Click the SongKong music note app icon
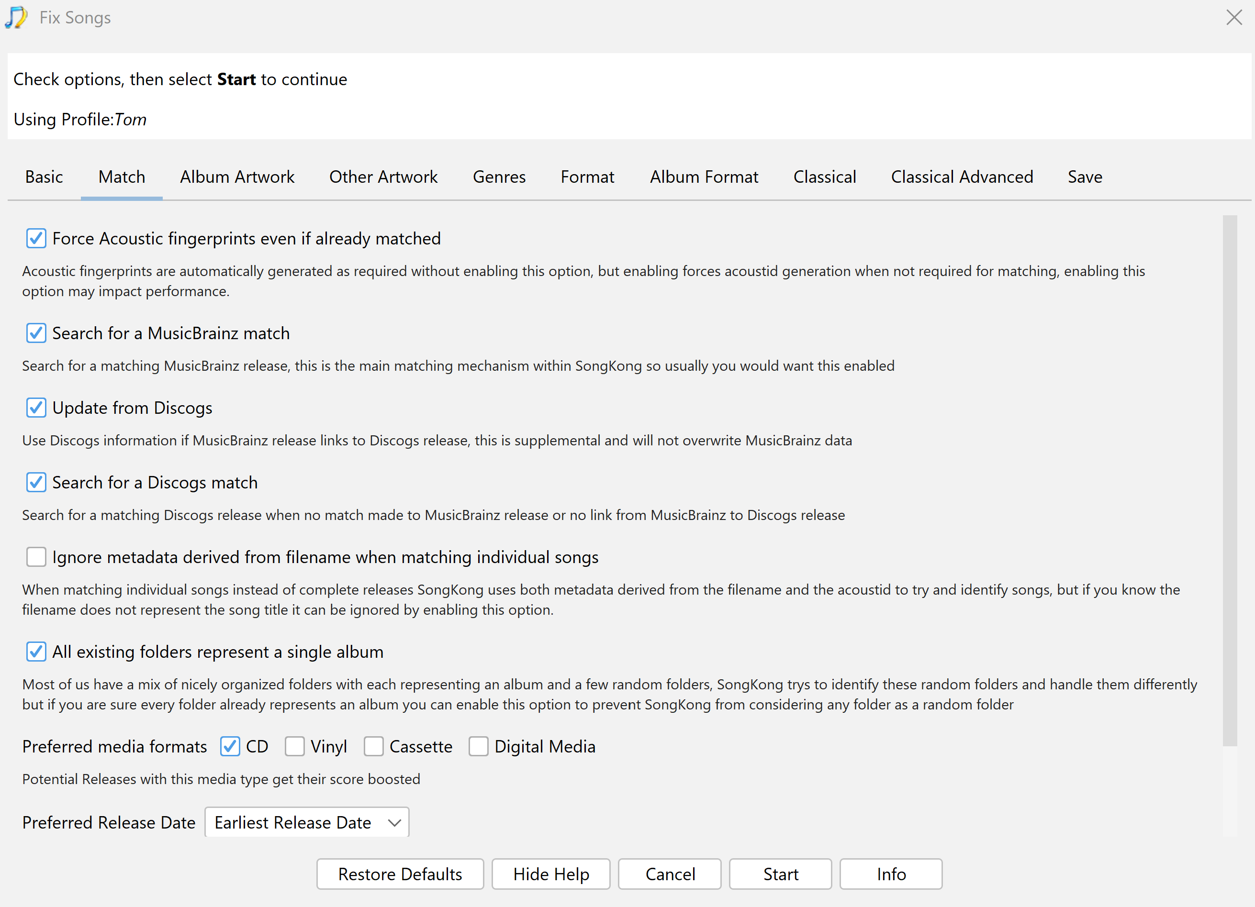This screenshot has height=907, width=1255. click(16, 18)
